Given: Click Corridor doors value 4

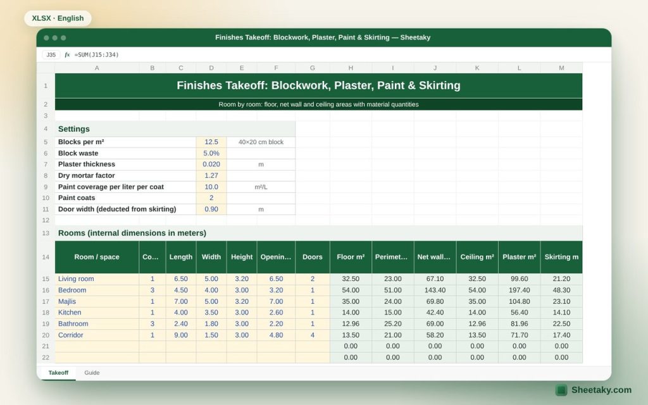Looking at the screenshot, I should [313, 335].
